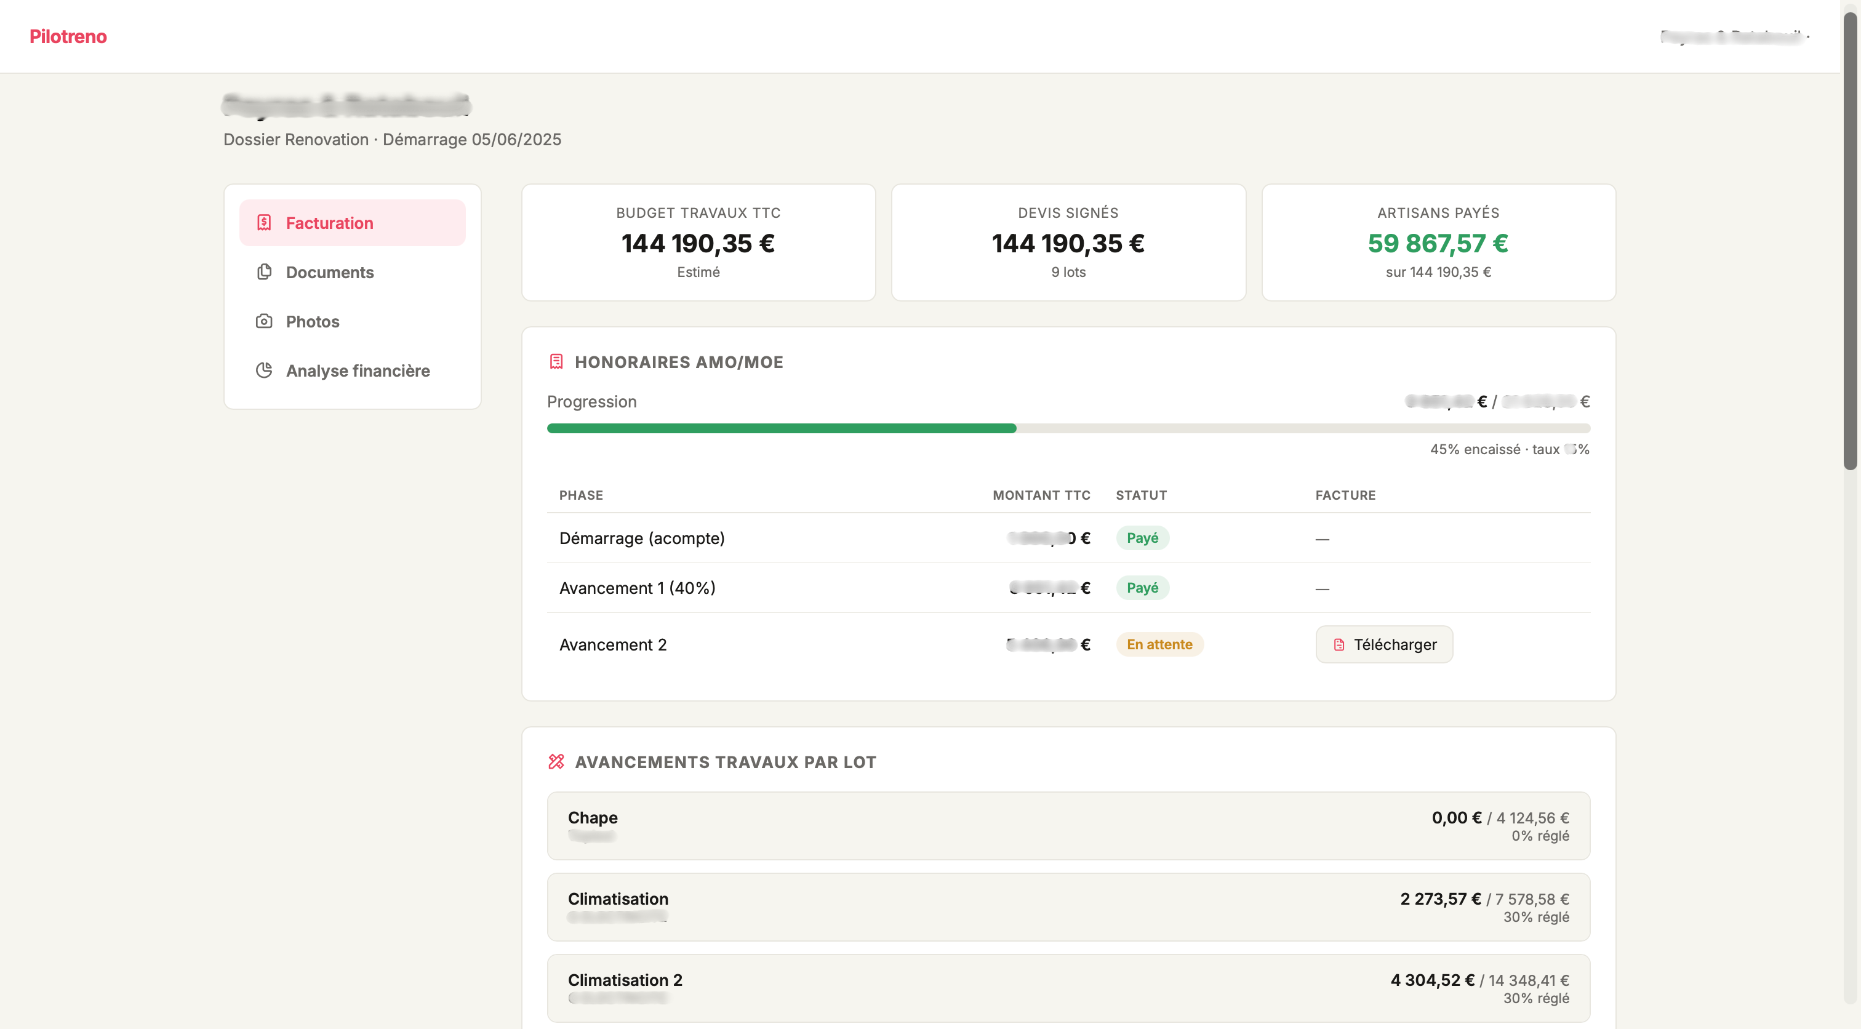1861x1029 pixels.
Task: Click the FACTURE column header
Action: click(1345, 495)
